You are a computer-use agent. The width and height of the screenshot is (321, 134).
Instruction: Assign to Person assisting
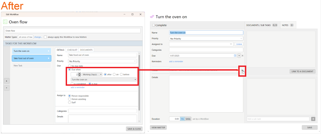pyautogui.click(x=70, y=99)
